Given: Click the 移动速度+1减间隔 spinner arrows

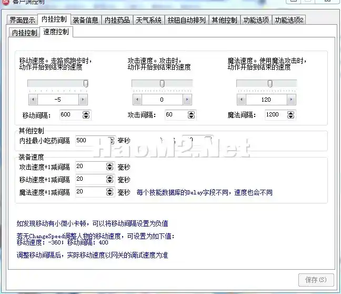Looking at the screenshot, I should (x=110, y=179).
